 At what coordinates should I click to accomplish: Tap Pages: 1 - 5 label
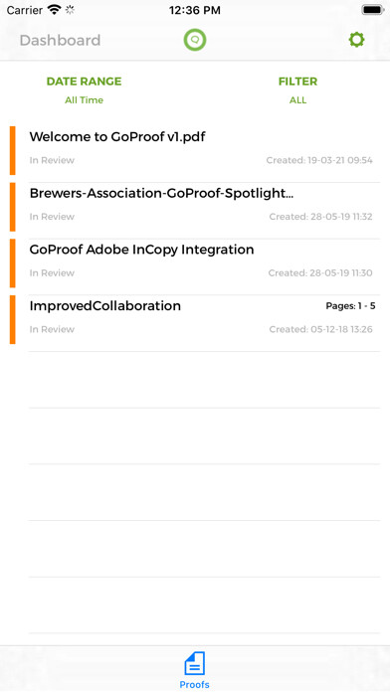[x=350, y=306]
